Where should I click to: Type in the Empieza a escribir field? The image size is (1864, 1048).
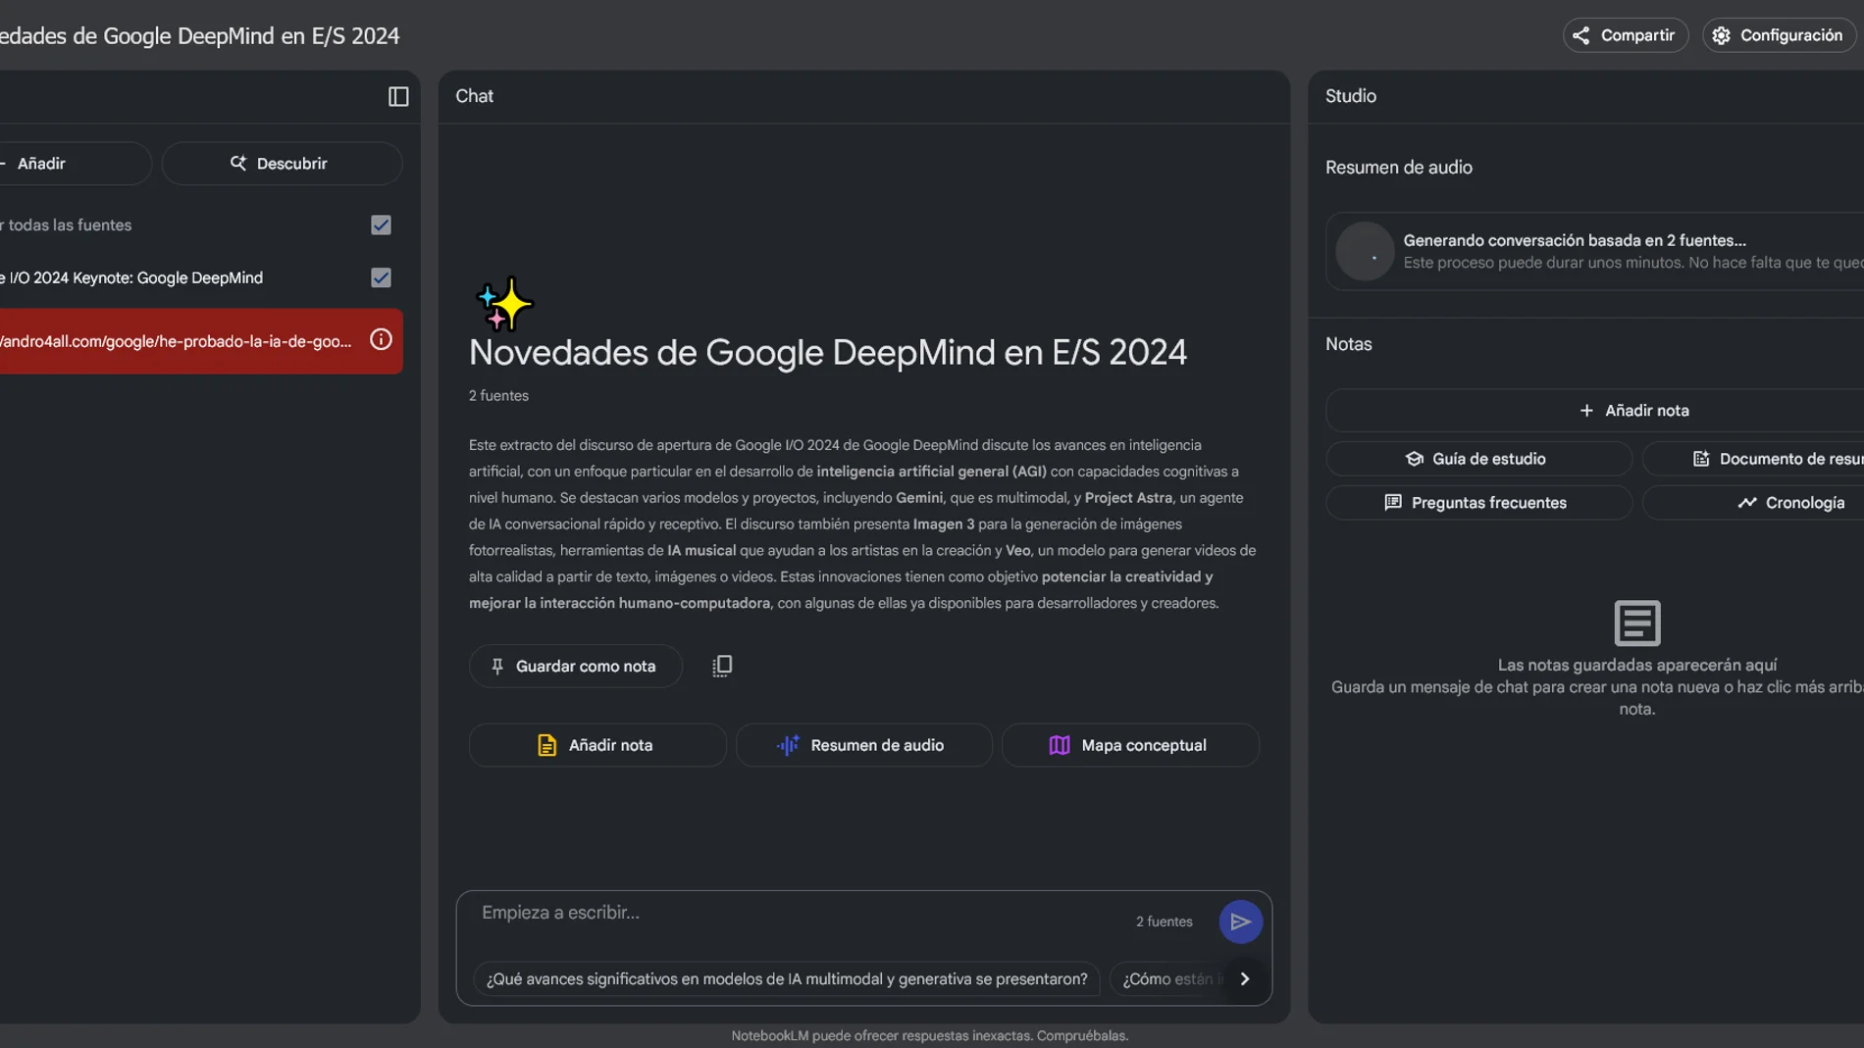click(x=795, y=913)
